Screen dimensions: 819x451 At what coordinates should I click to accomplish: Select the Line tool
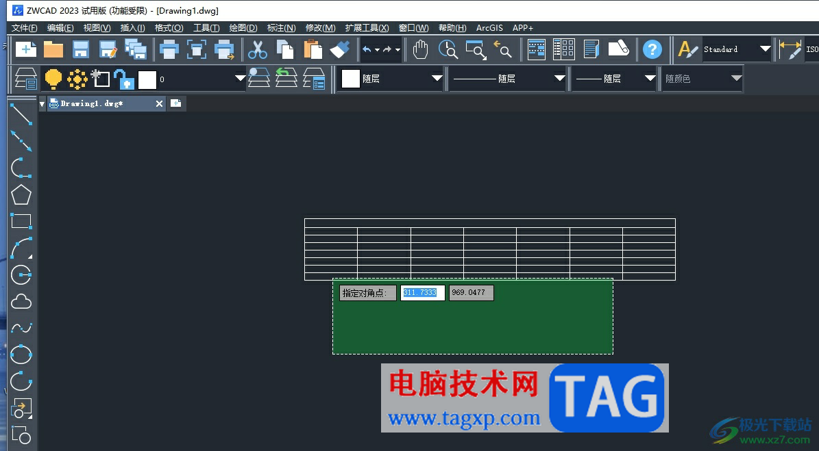tap(21, 114)
